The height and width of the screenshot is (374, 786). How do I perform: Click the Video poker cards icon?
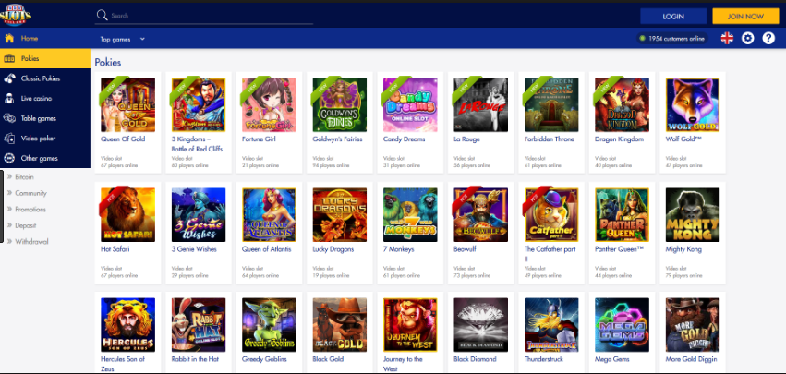tap(9, 138)
